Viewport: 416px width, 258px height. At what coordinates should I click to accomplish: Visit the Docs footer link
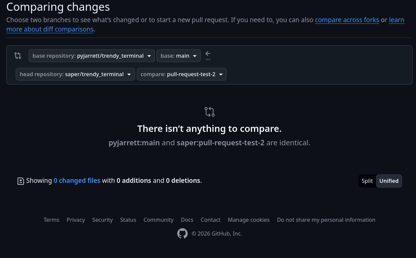coord(187,220)
